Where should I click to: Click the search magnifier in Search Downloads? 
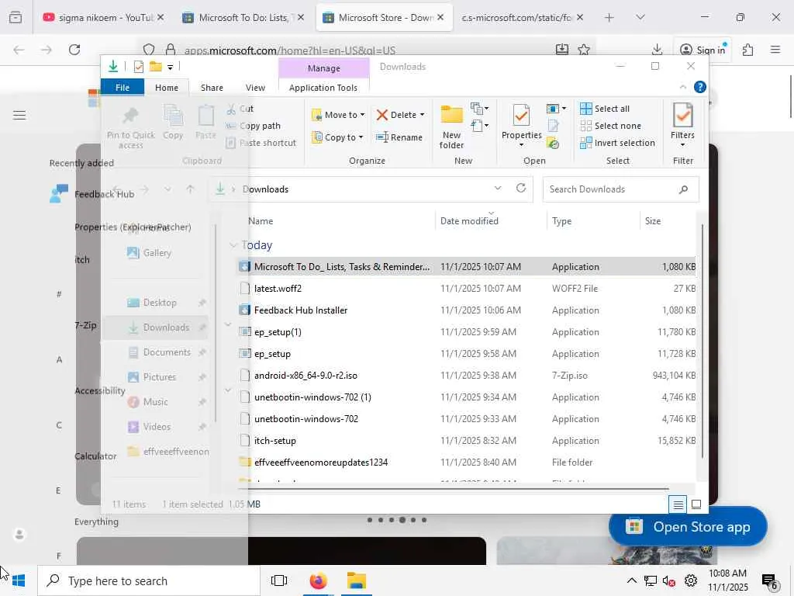point(683,189)
